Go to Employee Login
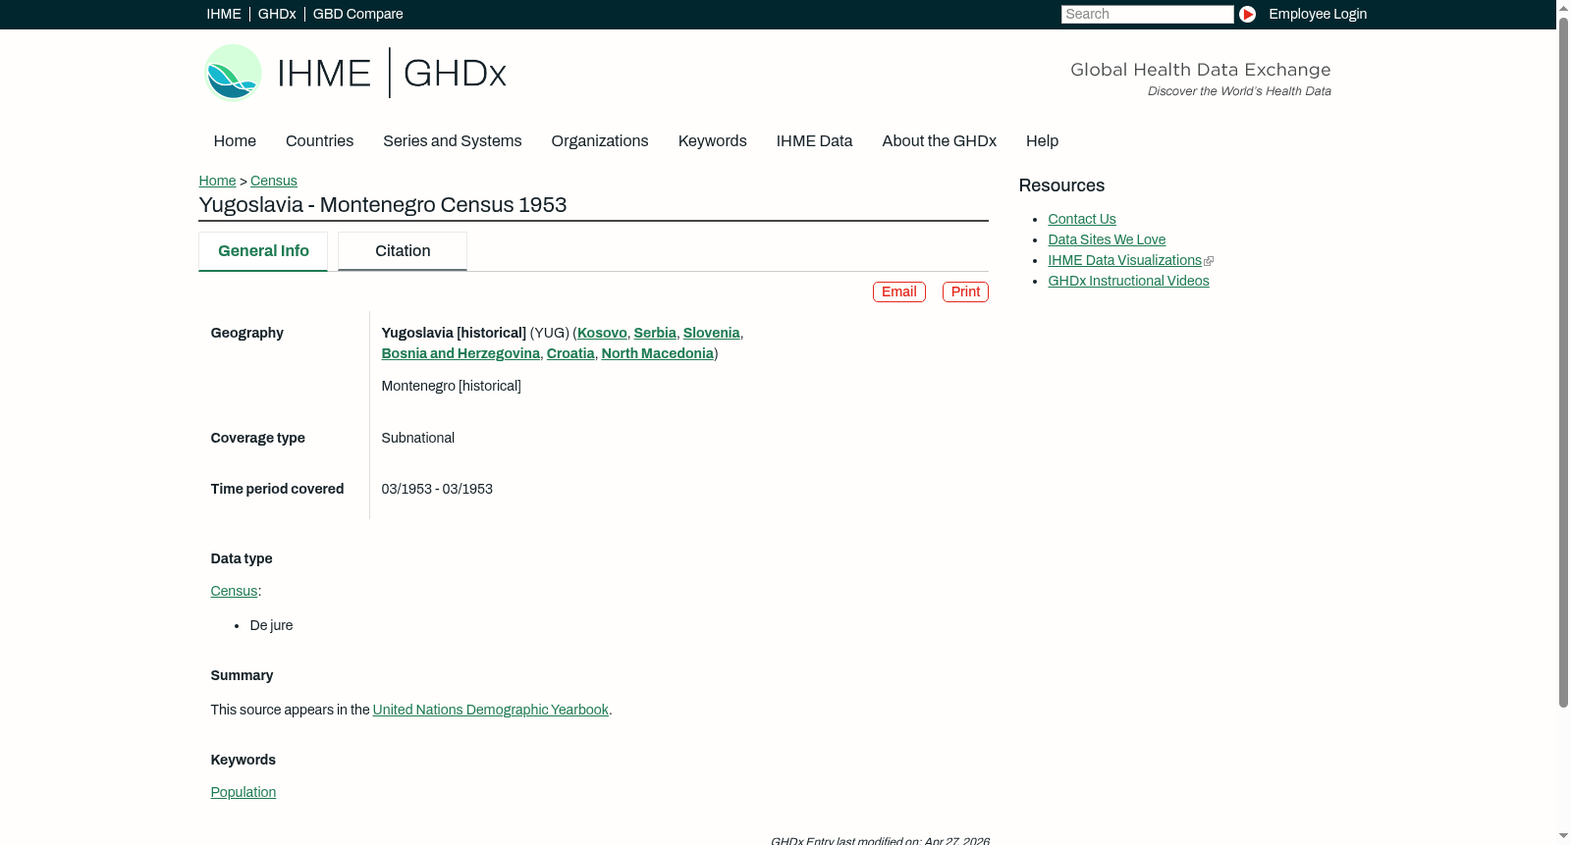The height and width of the screenshot is (845, 1571). [1318, 14]
